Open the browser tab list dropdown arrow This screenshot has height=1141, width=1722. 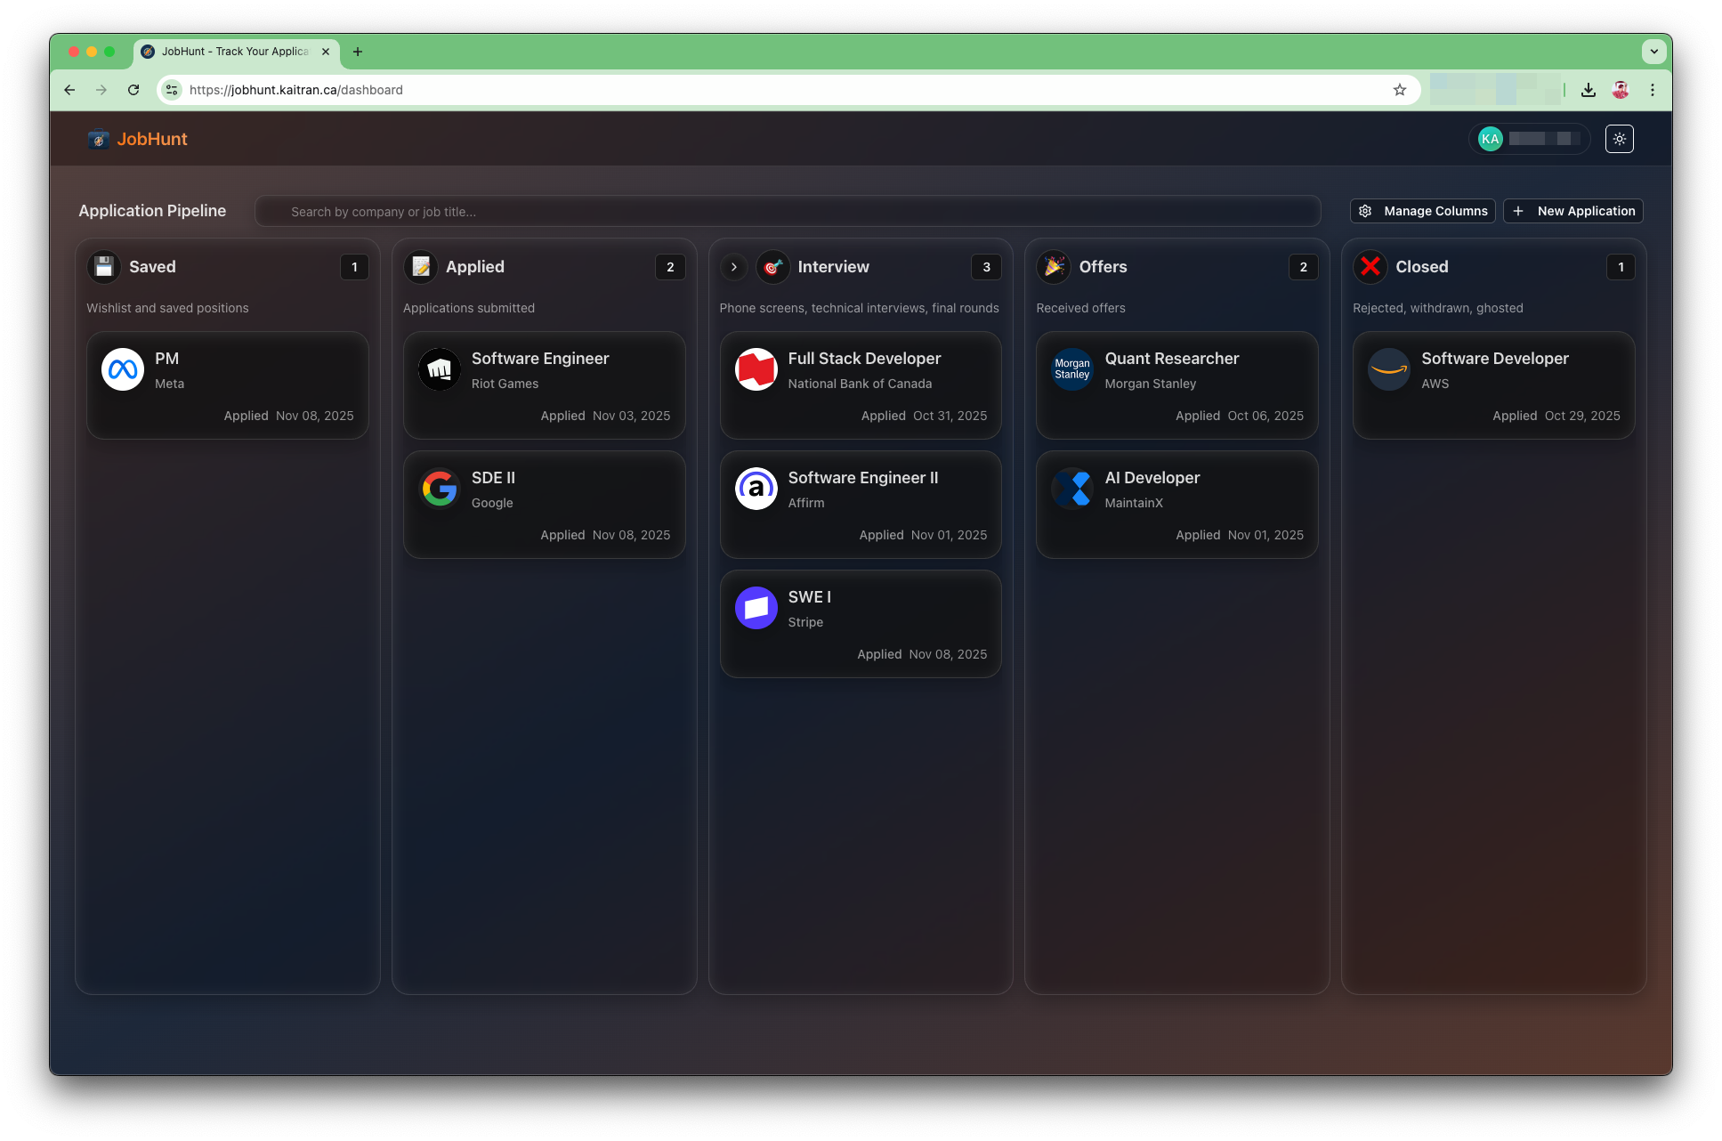[1653, 52]
